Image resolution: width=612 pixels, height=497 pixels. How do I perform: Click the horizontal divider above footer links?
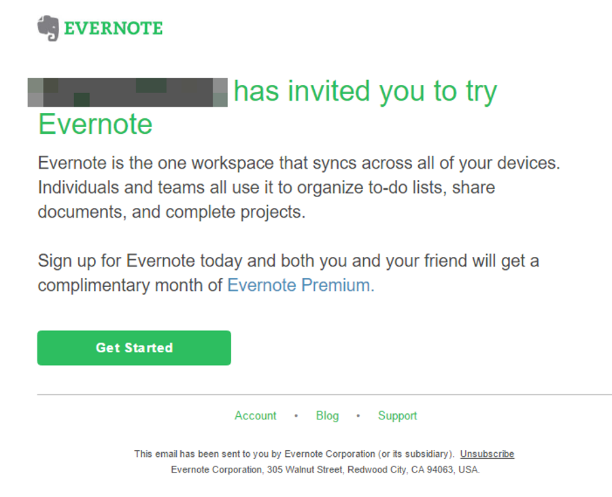coord(324,395)
